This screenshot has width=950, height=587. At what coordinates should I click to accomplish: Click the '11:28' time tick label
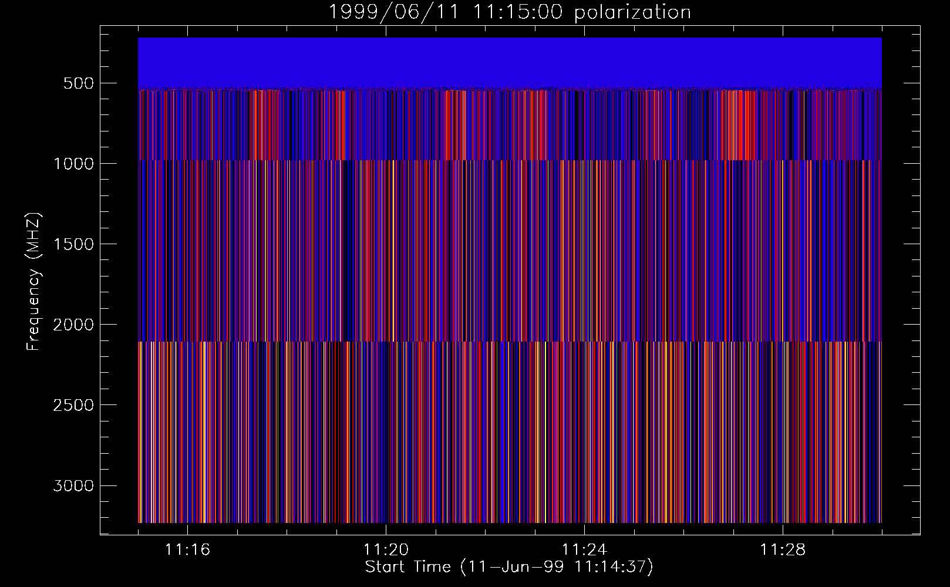point(783,550)
